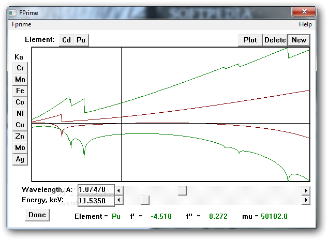Click the wavelength slider thumb
Image resolution: width=328 pixels, height=240 pixels.
click(x=182, y=191)
